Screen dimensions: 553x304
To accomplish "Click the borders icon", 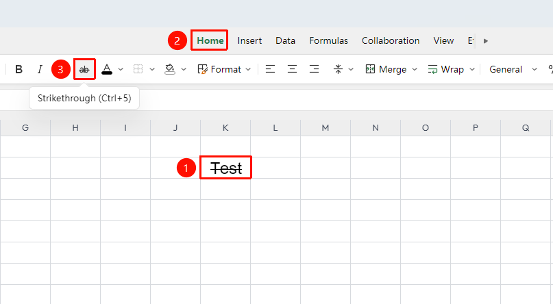I will pos(138,69).
